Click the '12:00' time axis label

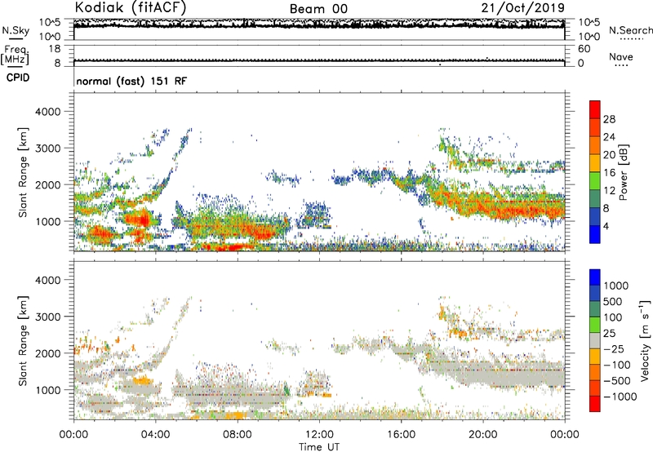point(319,435)
